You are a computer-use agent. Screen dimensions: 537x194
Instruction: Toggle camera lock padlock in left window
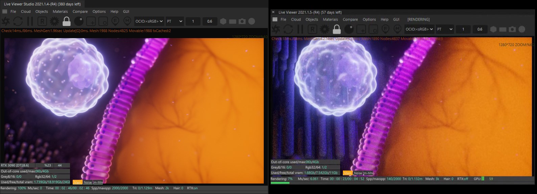67,21
